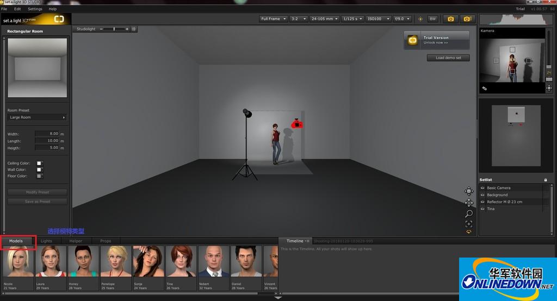The height and width of the screenshot is (301, 557).
Task: Hide the Tina model in Setlist
Action: (x=482, y=209)
